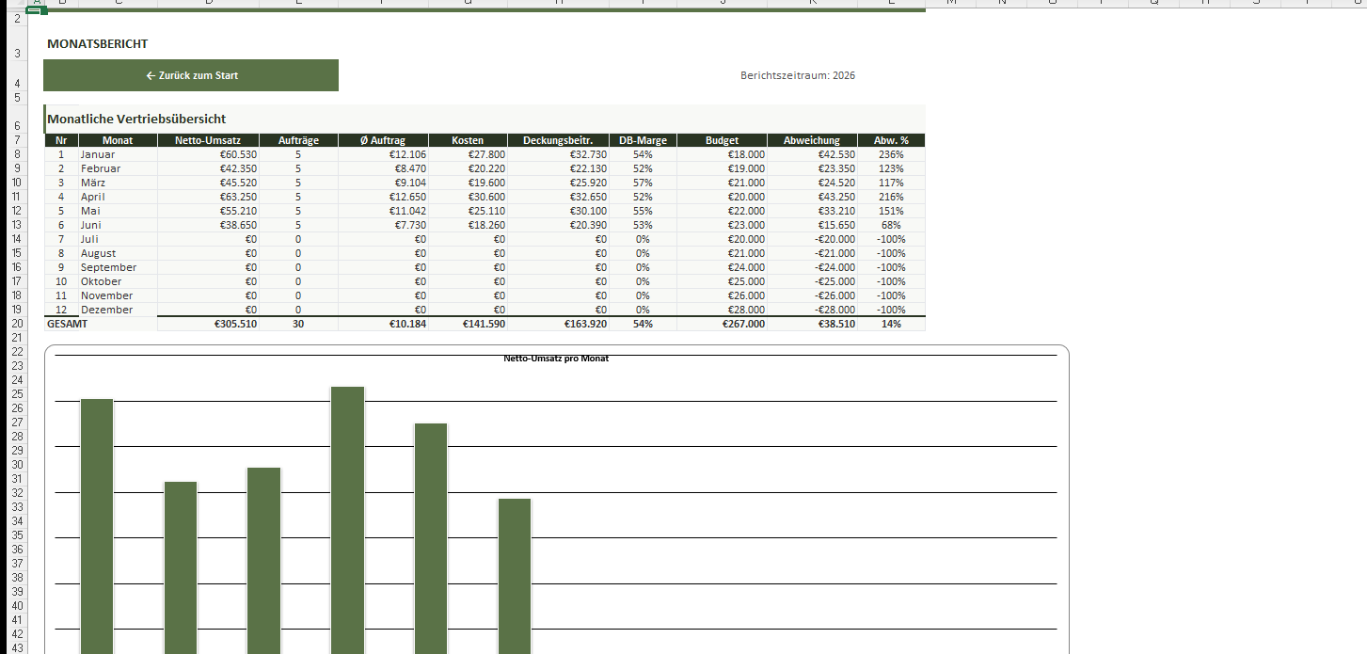Click row header number 7
The image size is (1367, 654).
pyautogui.click(x=17, y=140)
